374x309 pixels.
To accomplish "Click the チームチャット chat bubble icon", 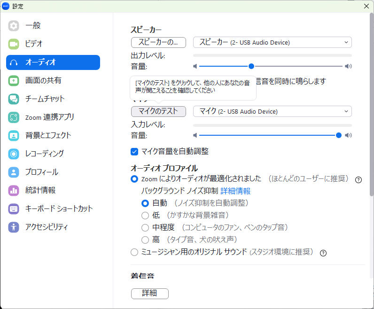I will click(14, 99).
